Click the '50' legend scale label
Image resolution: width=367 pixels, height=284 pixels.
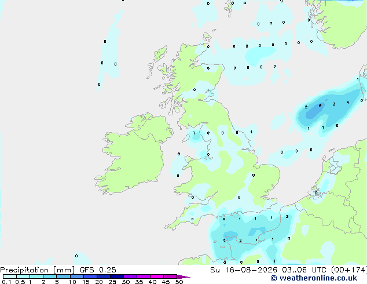(x=179, y=282)
